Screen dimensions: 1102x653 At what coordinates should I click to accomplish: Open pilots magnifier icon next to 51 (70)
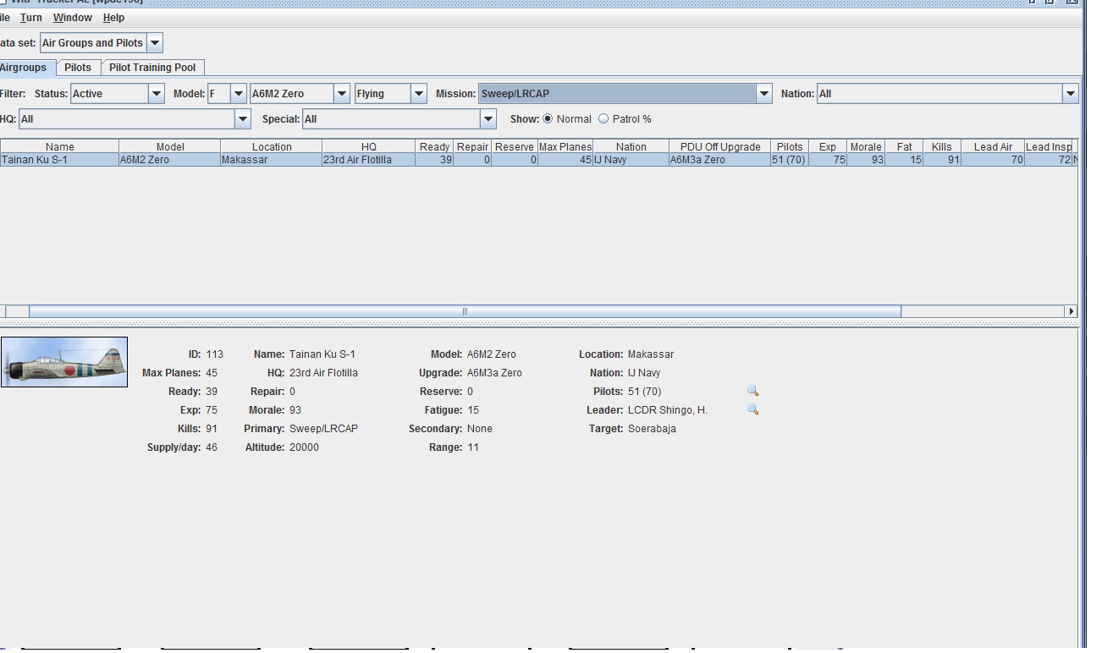[x=752, y=391]
